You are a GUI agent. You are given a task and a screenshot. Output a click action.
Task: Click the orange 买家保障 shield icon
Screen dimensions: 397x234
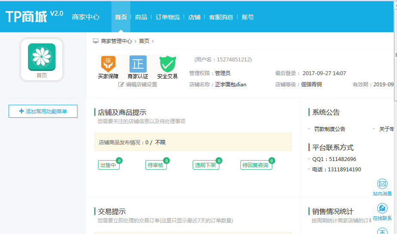coord(108,64)
